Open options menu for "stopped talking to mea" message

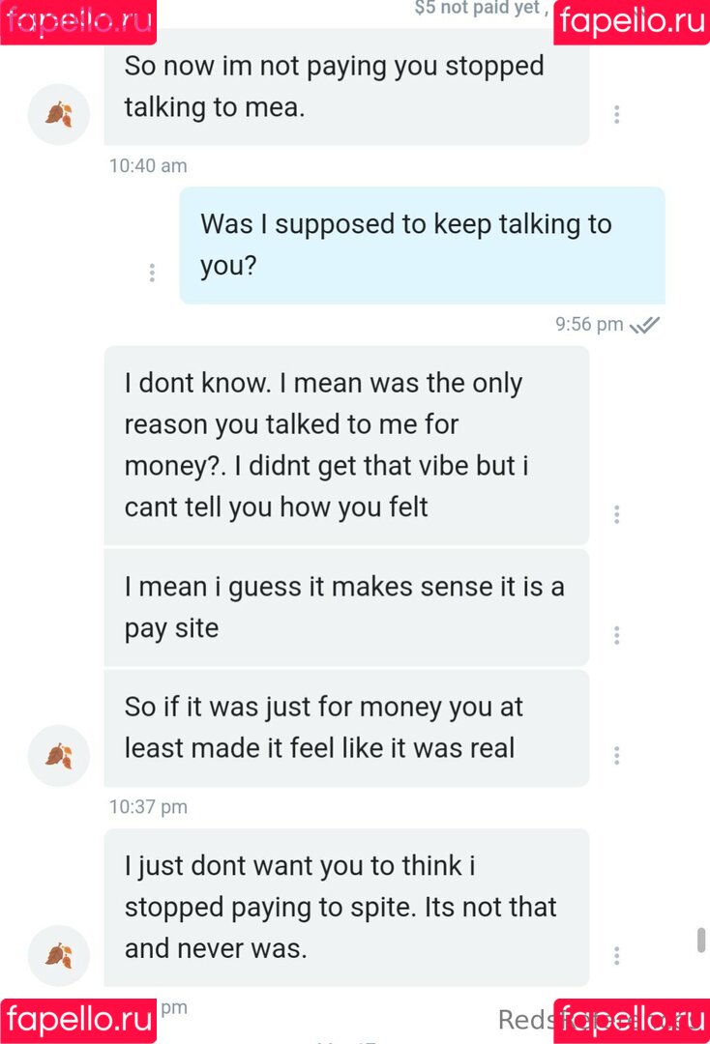tap(616, 114)
